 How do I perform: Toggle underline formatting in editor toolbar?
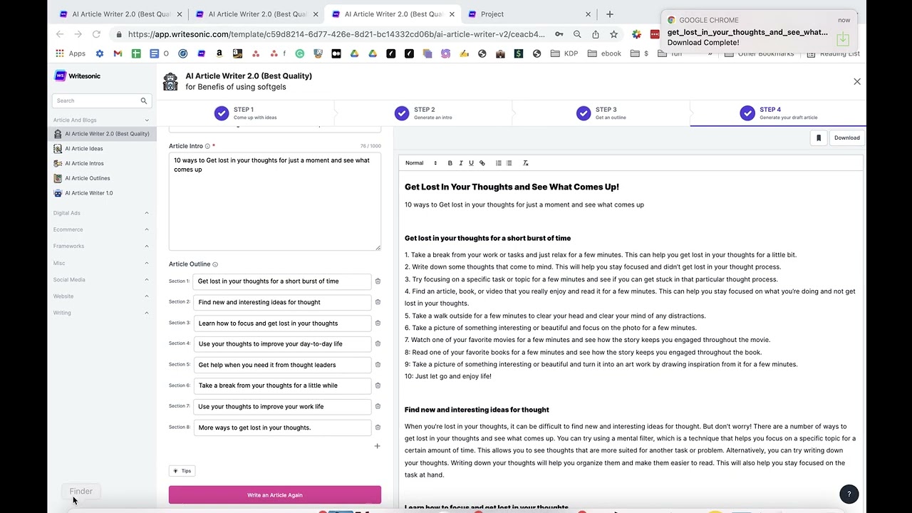[x=471, y=163]
